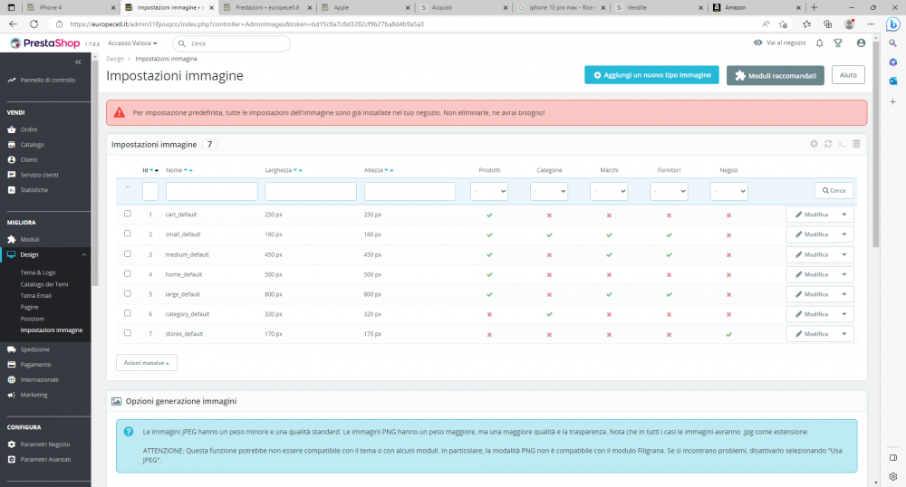The width and height of the screenshot is (906, 487).
Task: Expand actions arrow for cart_default row
Action: [844, 215]
